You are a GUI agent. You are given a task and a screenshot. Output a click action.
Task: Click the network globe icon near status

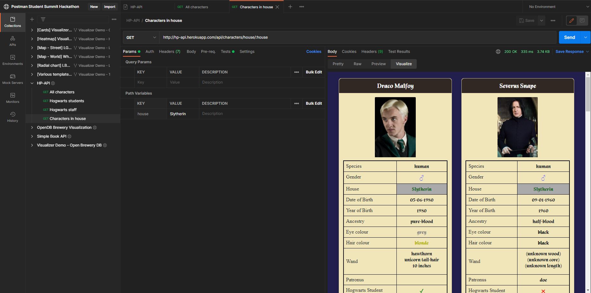pos(498,52)
